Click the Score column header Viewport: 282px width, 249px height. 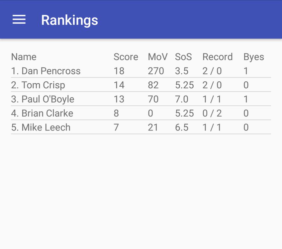pyautogui.click(x=126, y=57)
